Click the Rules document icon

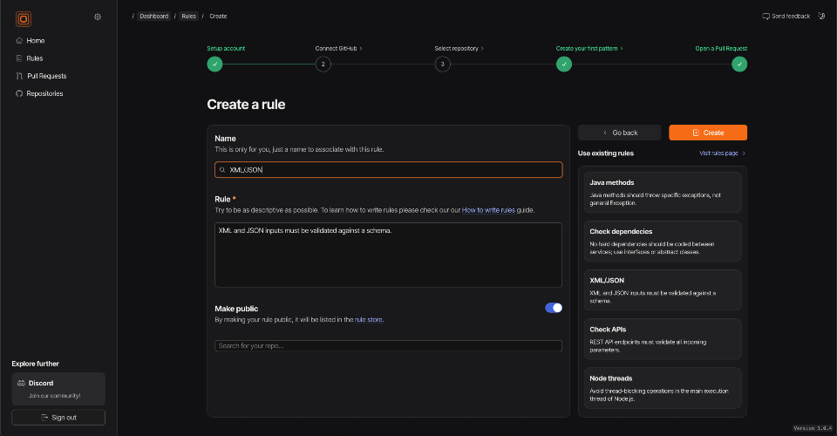(19, 58)
